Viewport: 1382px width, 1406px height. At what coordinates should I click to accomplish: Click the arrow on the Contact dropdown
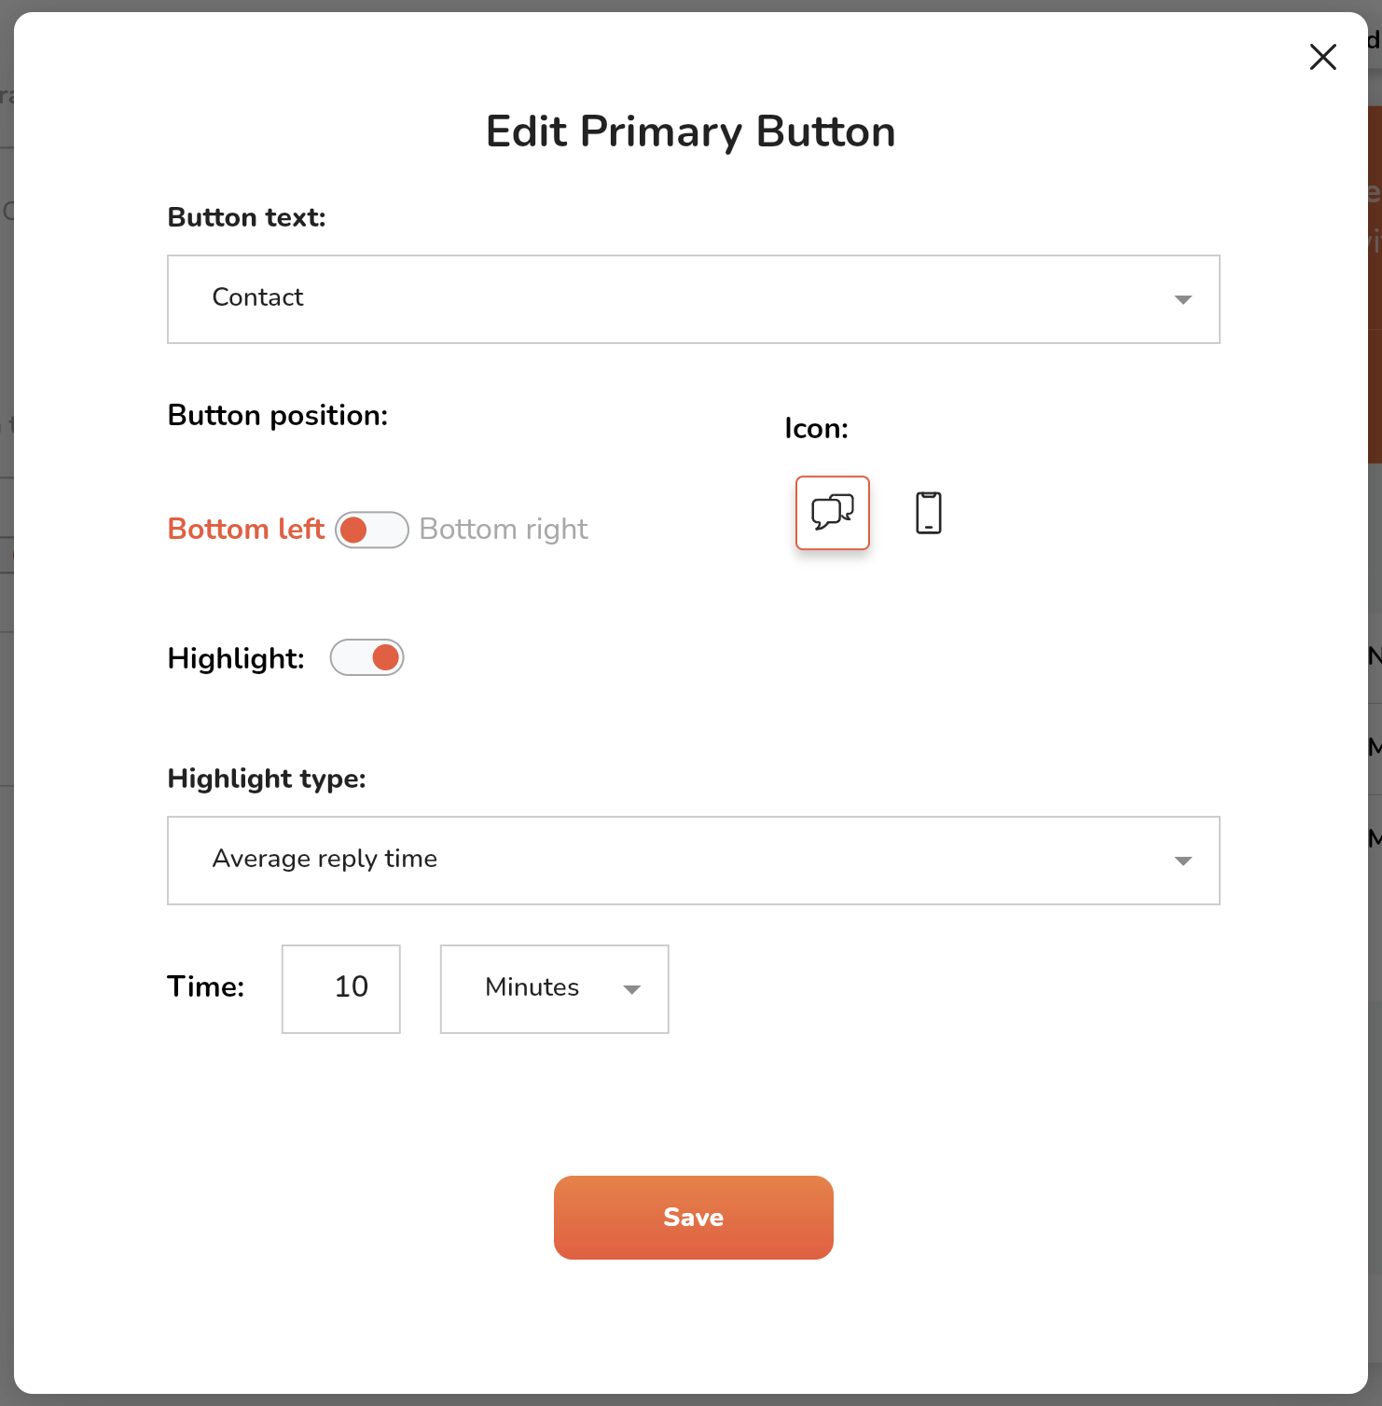click(1182, 299)
